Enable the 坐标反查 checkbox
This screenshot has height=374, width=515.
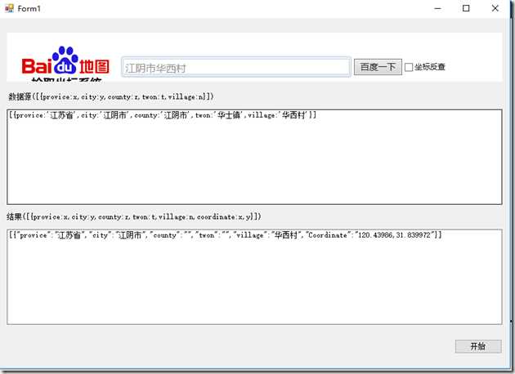(409, 67)
